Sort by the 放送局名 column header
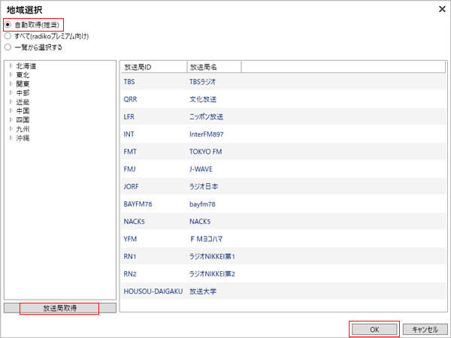This screenshot has height=338, width=451. click(213, 67)
